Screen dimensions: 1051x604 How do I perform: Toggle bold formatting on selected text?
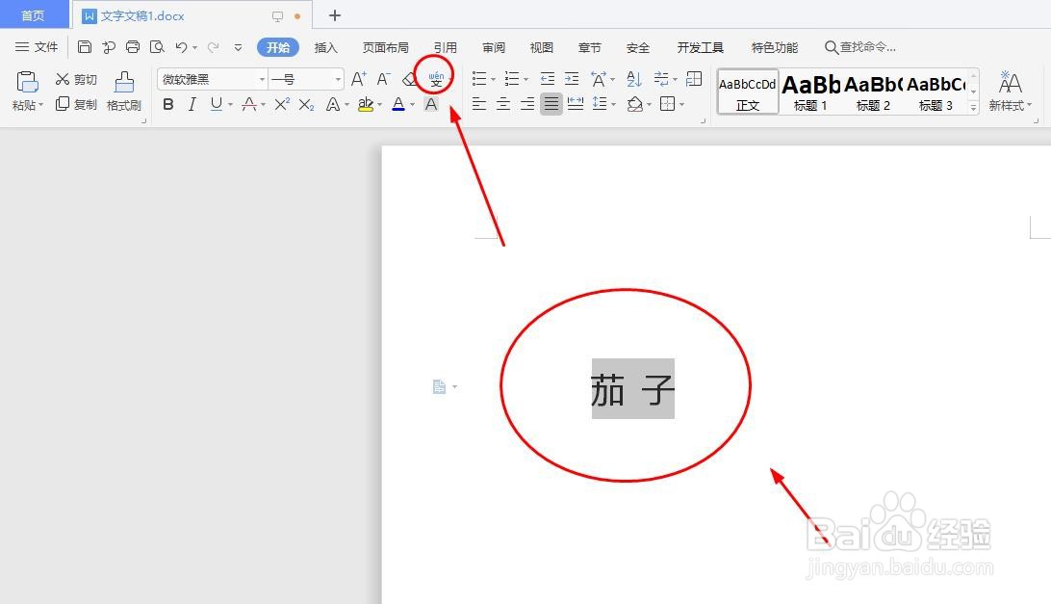(167, 103)
